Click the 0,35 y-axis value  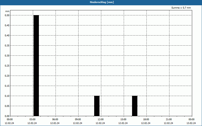pos(7,46)
